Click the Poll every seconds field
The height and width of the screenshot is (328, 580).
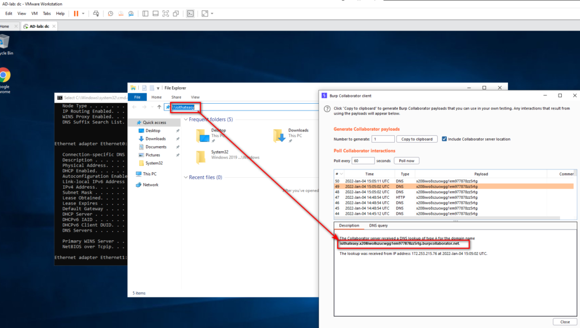pyautogui.click(x=363, y=161)
